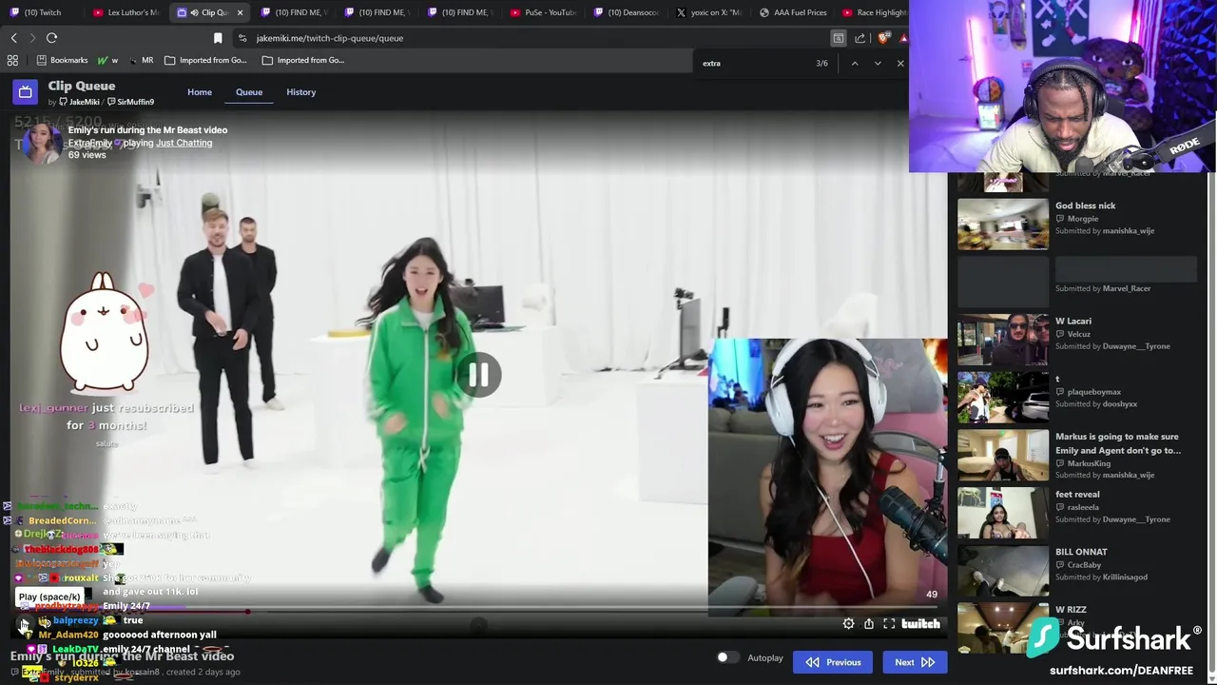Open the History tab
1217x685 pixels.
(x=300, y=92)
